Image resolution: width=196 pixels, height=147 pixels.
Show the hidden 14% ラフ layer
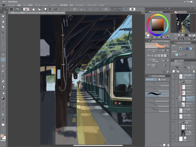pos(173,110)
